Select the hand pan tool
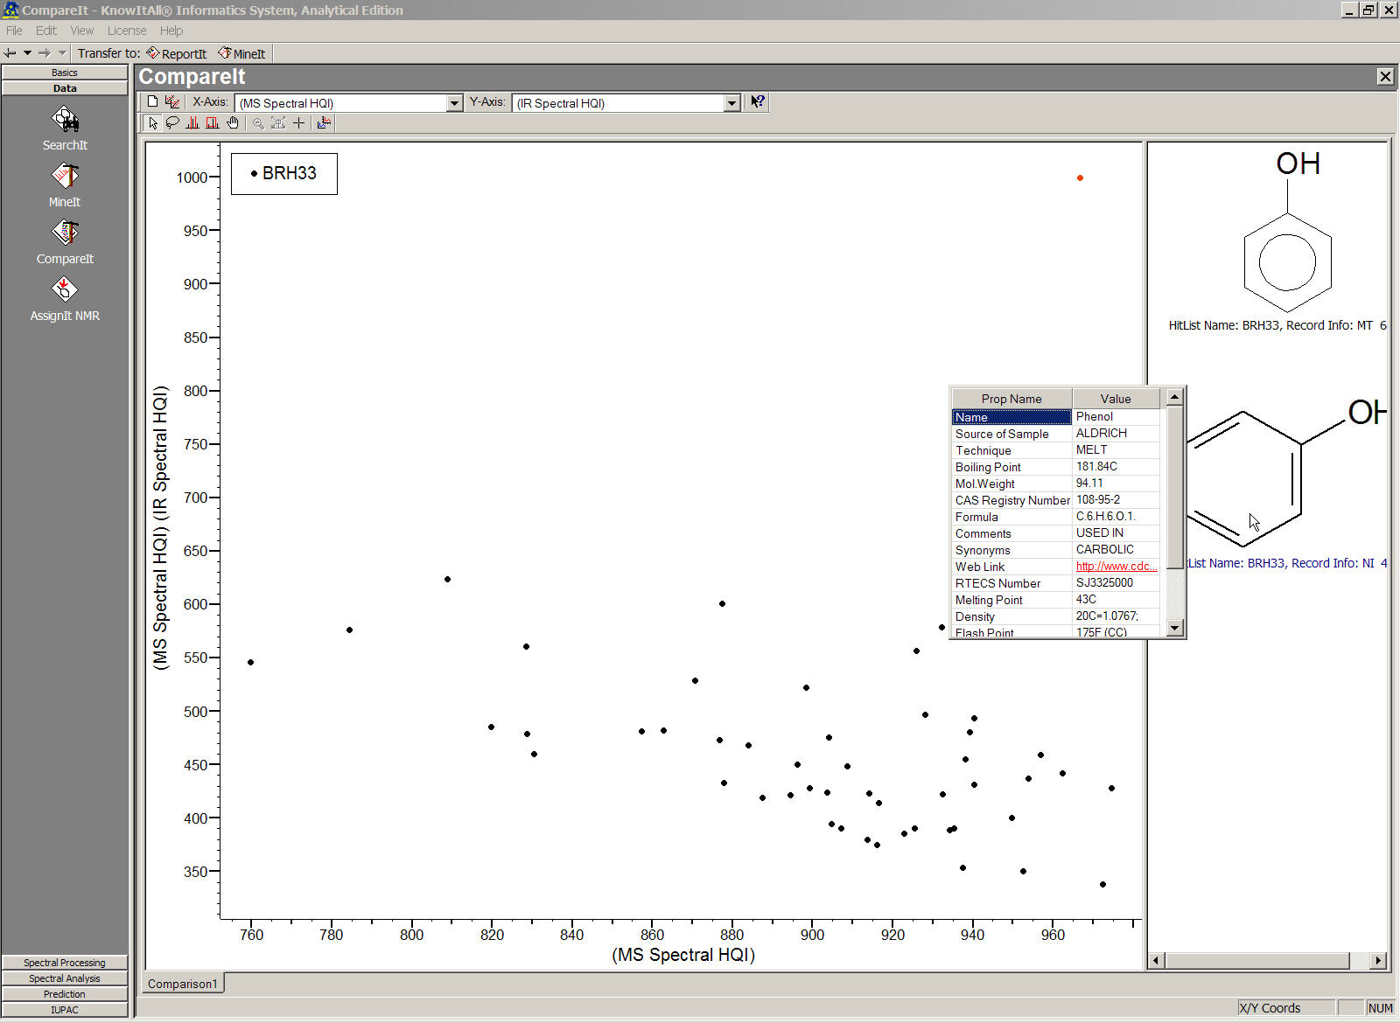1400x1023 pixels. tap(233, 123)
